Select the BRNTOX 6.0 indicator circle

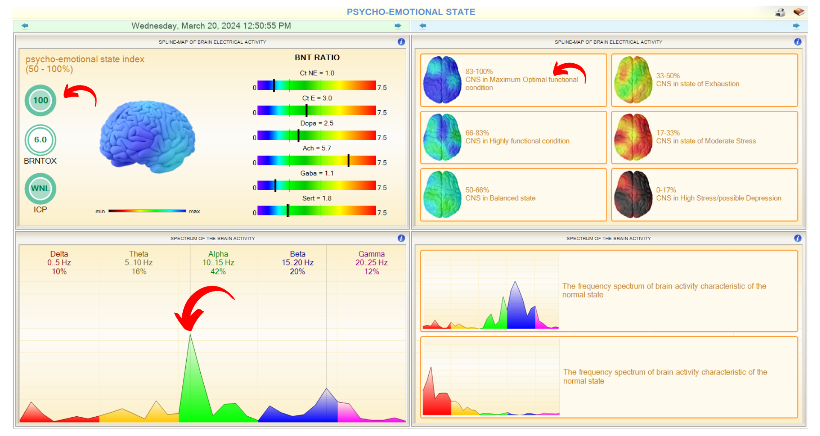coord(41,140)
